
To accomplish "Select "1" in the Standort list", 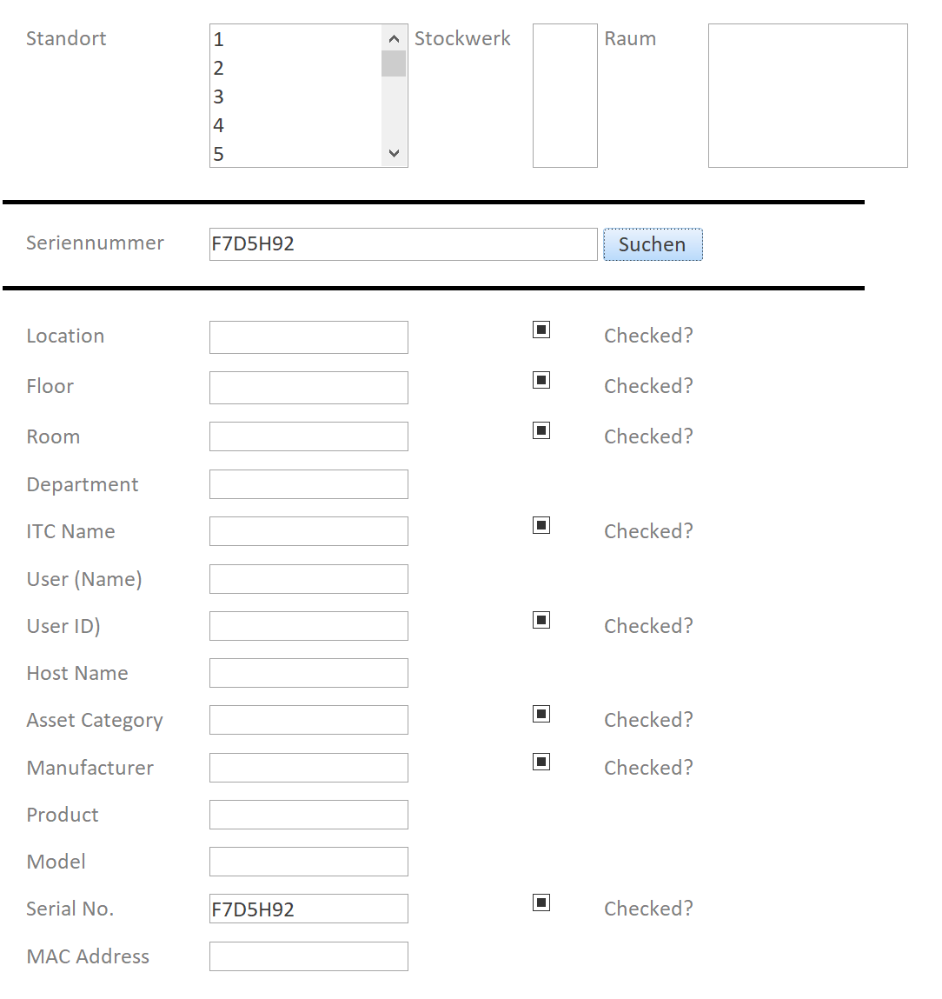I will click(261, 39).
